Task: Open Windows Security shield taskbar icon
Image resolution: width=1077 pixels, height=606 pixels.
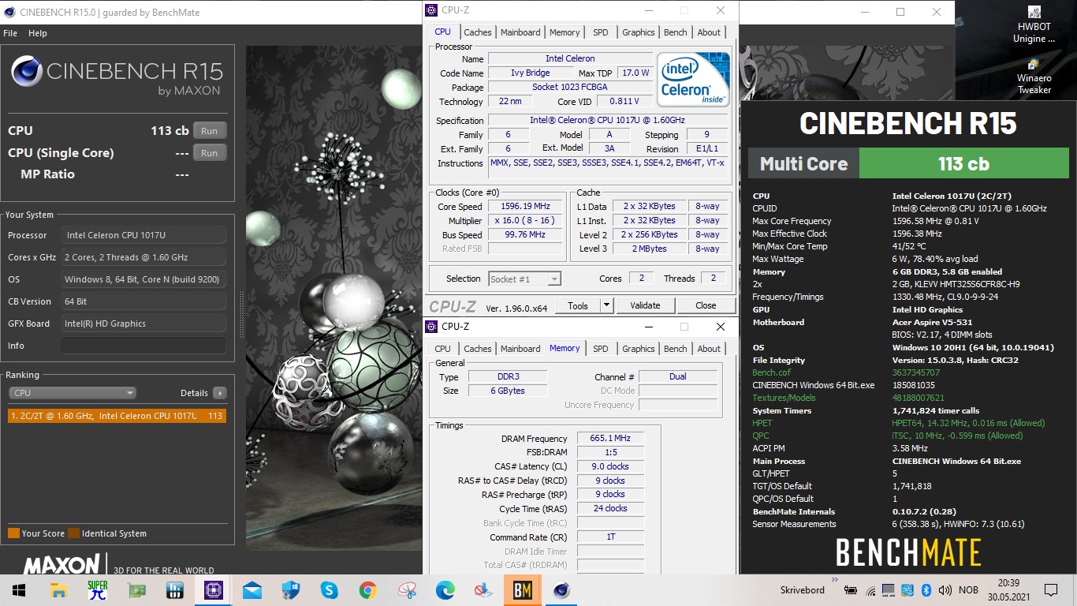Action: [x=291, y=589]
